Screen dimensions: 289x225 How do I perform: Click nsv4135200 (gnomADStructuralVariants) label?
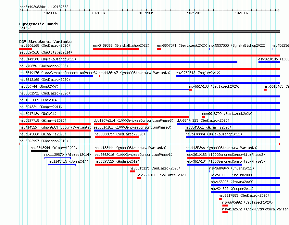[x=221, y=148]
